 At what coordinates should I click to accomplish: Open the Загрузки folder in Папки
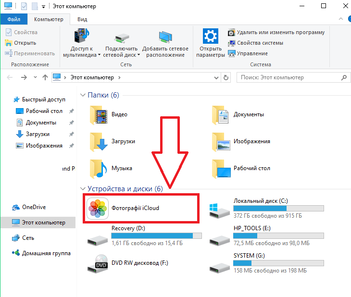(x=113, y=141)
